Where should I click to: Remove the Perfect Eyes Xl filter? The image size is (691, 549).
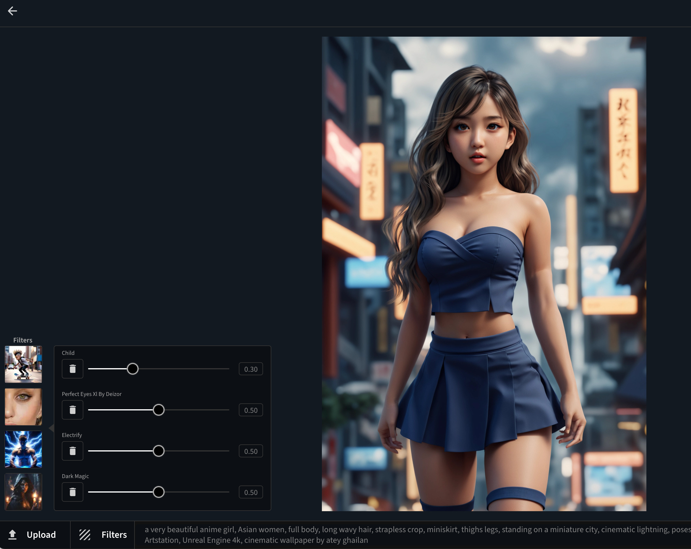coord(72,410)
